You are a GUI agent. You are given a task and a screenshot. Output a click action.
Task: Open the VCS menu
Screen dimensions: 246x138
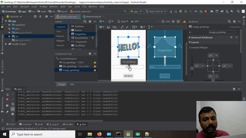(x=84, y=7)
